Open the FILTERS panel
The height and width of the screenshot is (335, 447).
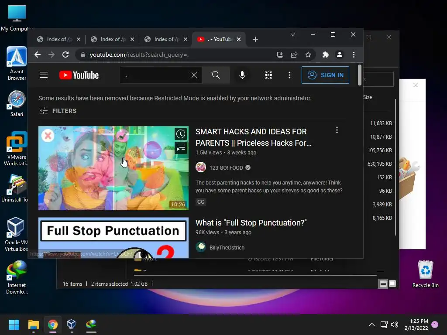coord(58,111)
